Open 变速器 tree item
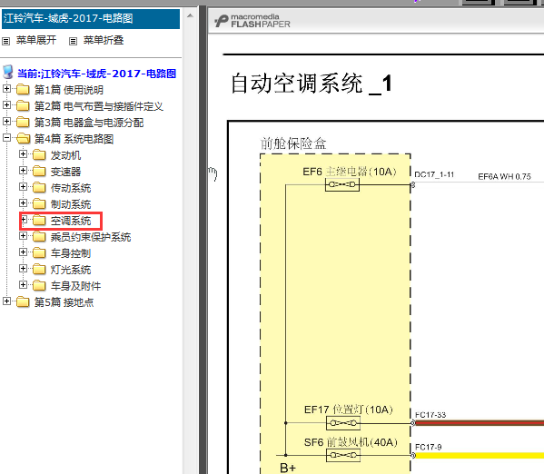544x474 pixels. tap(66, 172)
